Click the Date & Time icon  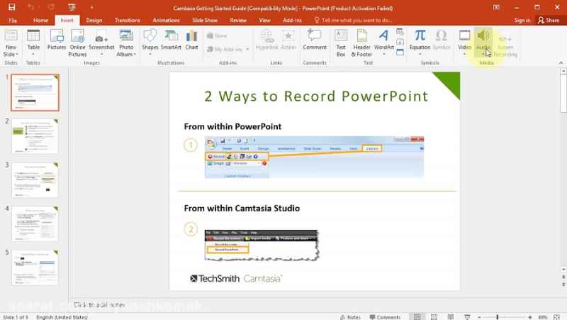tap(400, 32)
